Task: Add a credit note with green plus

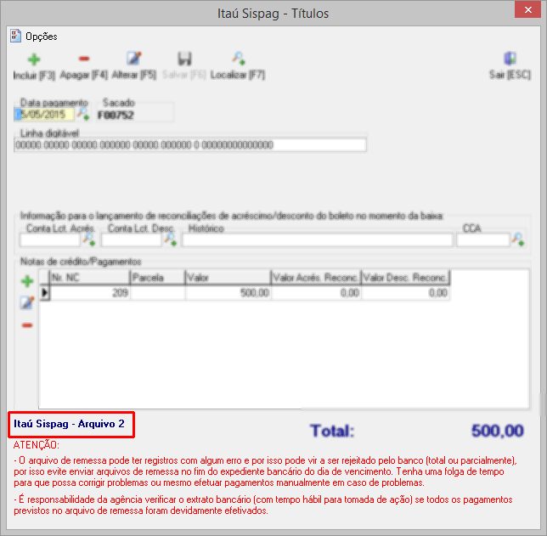Action: click(x=27, y=281)
